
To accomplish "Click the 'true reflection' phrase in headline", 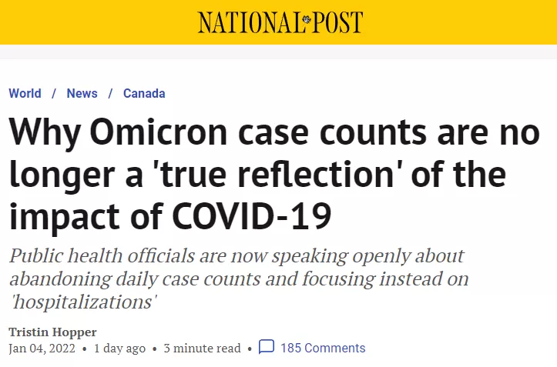I will pos(278,174).
